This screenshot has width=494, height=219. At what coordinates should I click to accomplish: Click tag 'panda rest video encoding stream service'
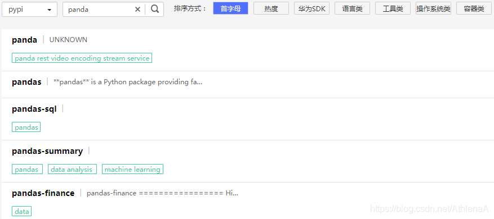tap(82, 58)
